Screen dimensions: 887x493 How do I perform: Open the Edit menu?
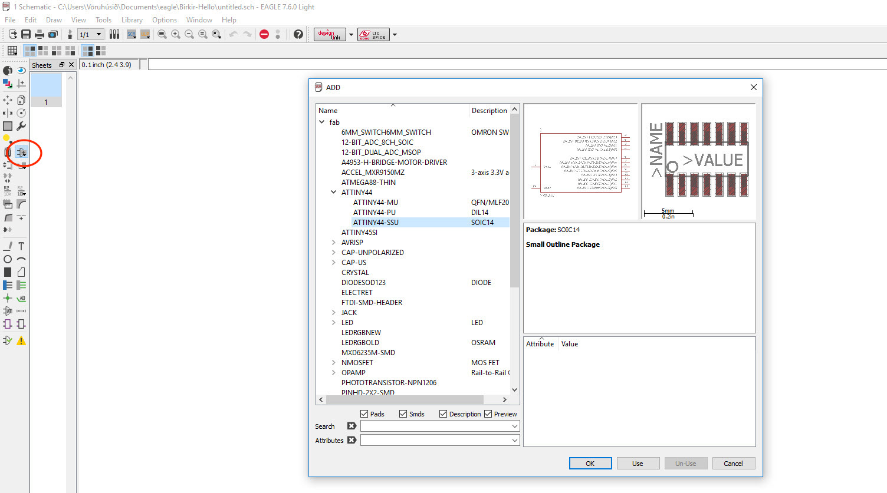(x=31, y=20)
